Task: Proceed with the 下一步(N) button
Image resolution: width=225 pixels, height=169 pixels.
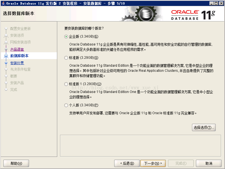Action: (x=153, y=163)
